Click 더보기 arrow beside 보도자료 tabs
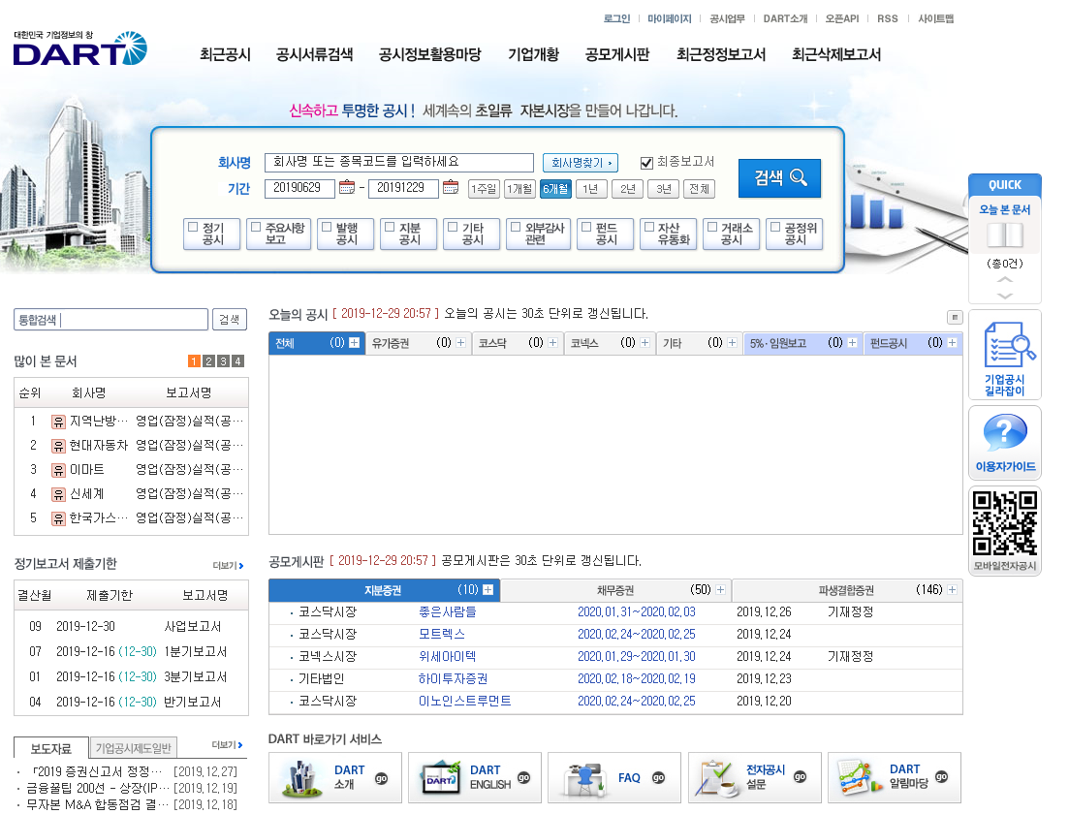Viewport: 1069px width, 814px height. [228, 745]
